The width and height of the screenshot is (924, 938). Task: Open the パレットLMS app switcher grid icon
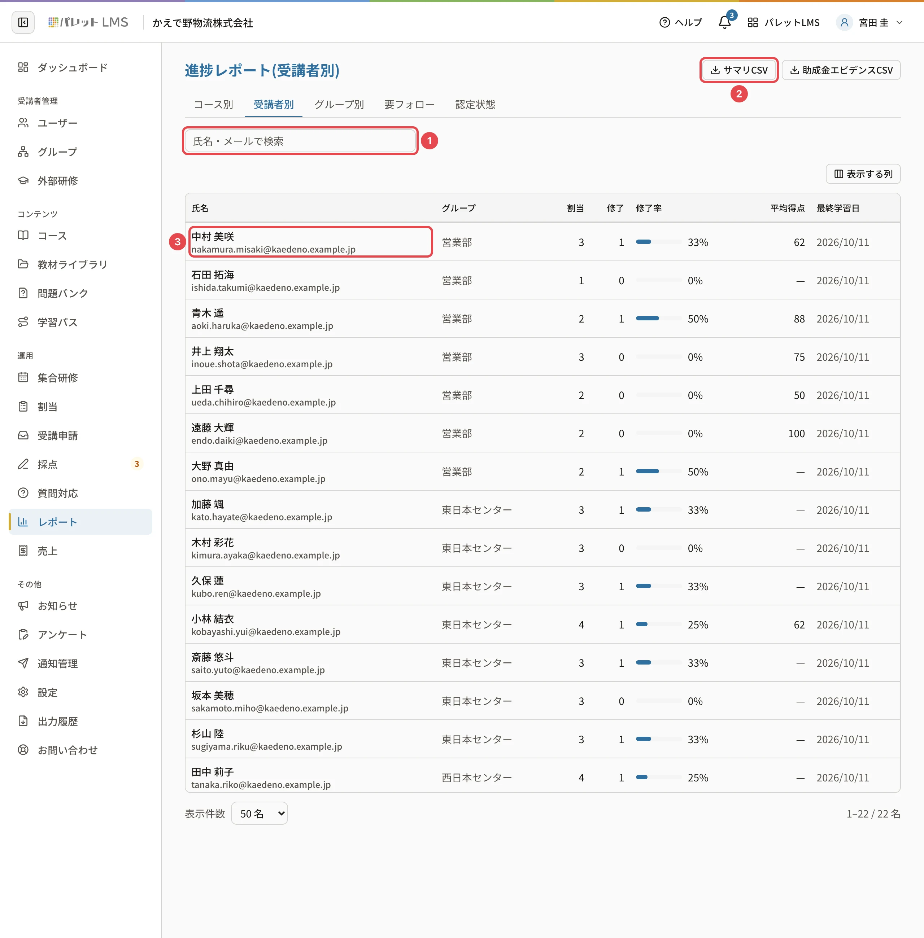(752, 22)
